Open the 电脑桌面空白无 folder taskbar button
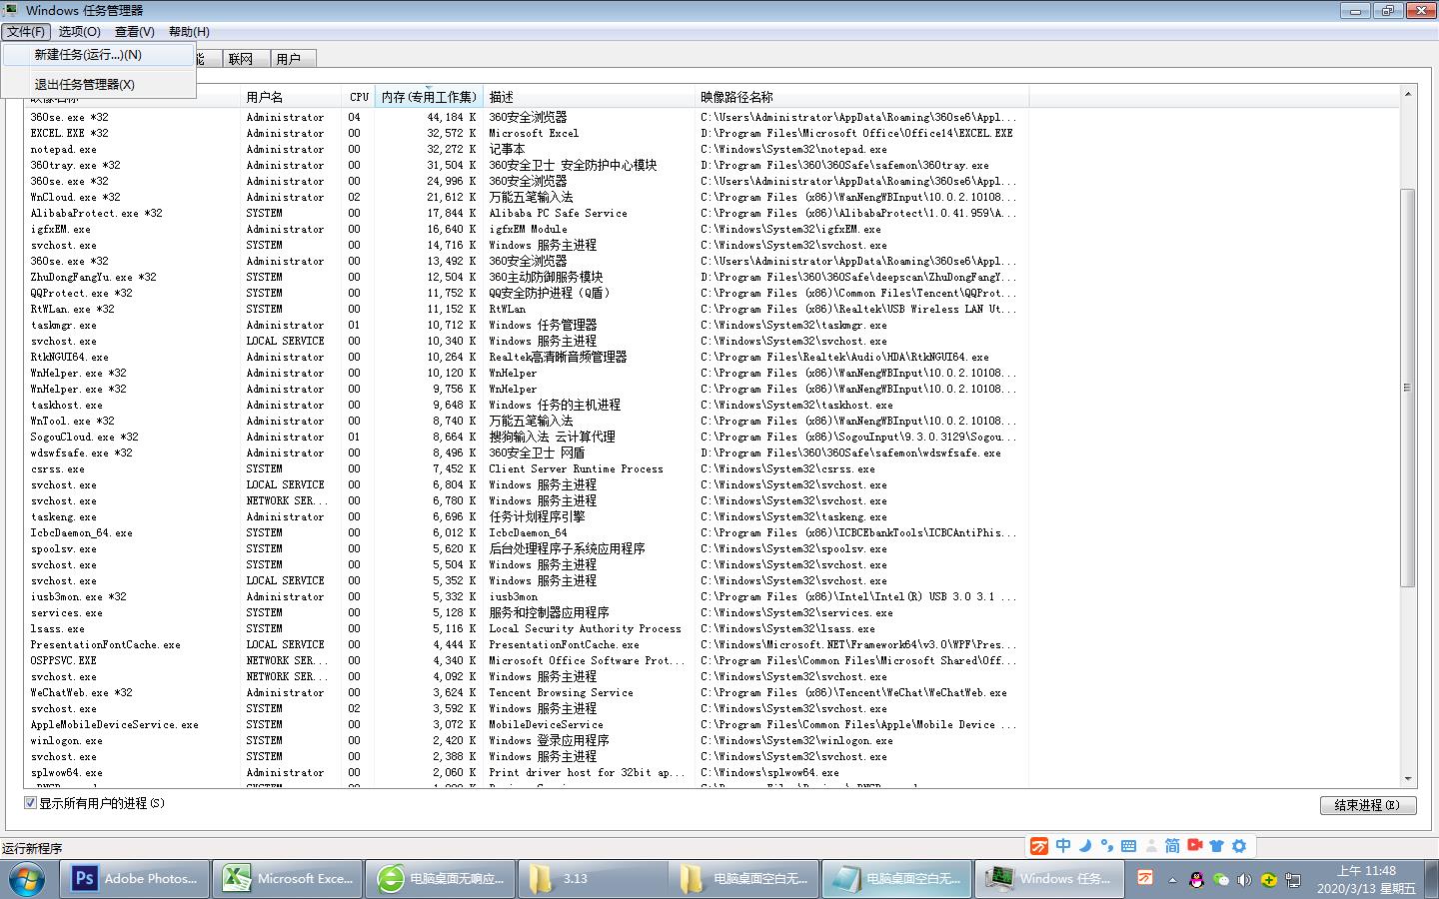Viewport: 1439px width, 899px height. coord(744,879)
